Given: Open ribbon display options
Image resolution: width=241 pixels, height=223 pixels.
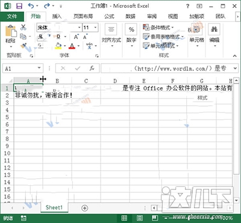Looking at the screenshot, I should tap(199, 6).
